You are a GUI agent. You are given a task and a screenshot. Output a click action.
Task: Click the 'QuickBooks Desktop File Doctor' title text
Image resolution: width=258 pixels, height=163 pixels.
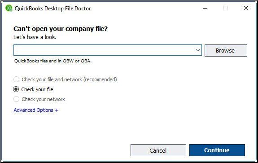pos(52,9)
